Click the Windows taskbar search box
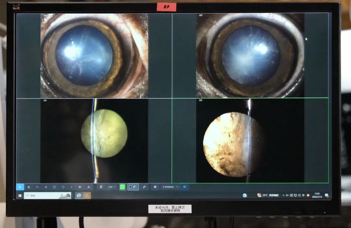The width and height of the screenshot is (351, 228). pyautogui.click(x=48, y=196)
